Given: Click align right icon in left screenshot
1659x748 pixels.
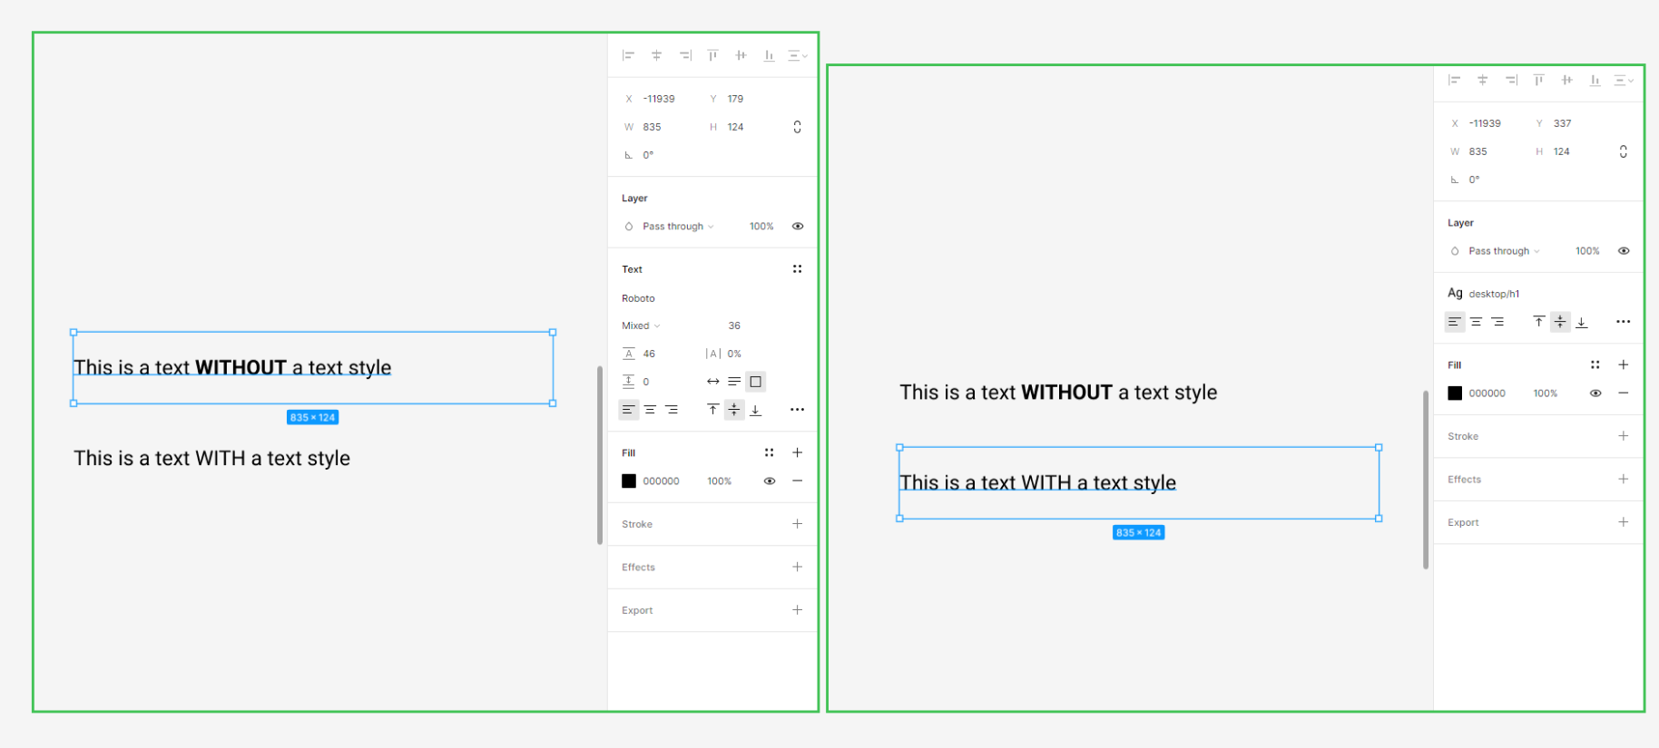Looking at the screenshot, I should [x=685, y=55].
